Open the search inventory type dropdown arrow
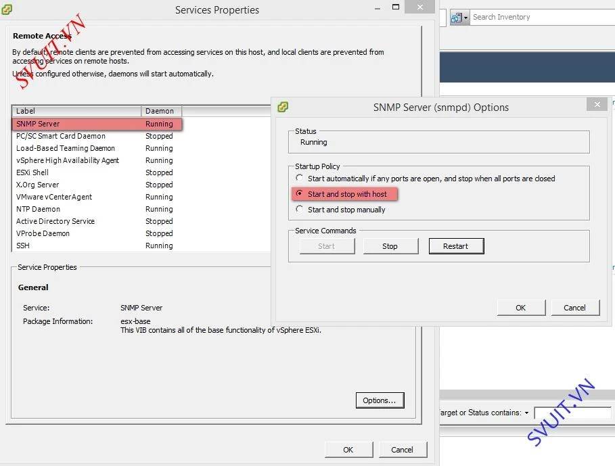615x466 pixels. point(465,18)
